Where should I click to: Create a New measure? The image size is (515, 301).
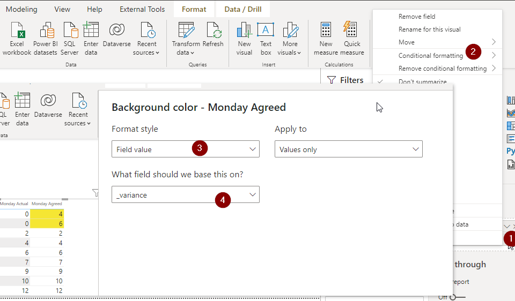tap(326, 39)
